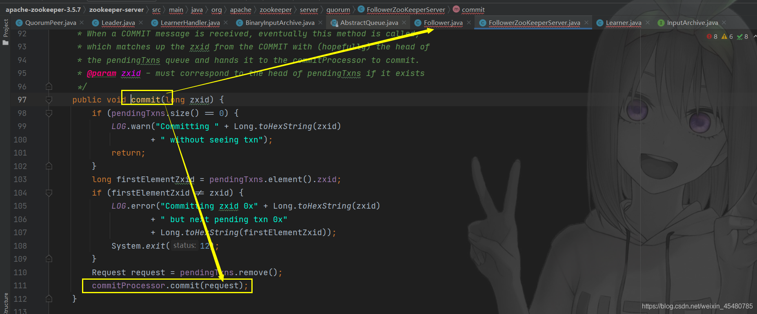This screenshot has height=314, width=757.
Task: Select the commit method breadcrumb
Action: click(x=473, y=9)
